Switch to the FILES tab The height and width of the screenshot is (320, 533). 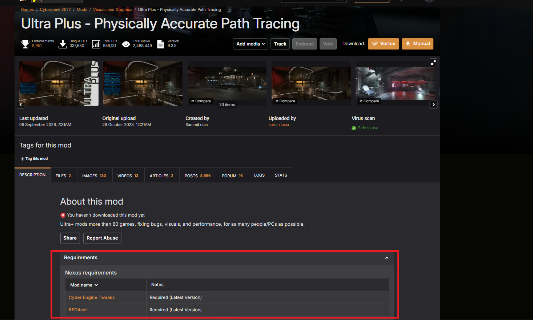pyautogui.click(x=64, y=175)
